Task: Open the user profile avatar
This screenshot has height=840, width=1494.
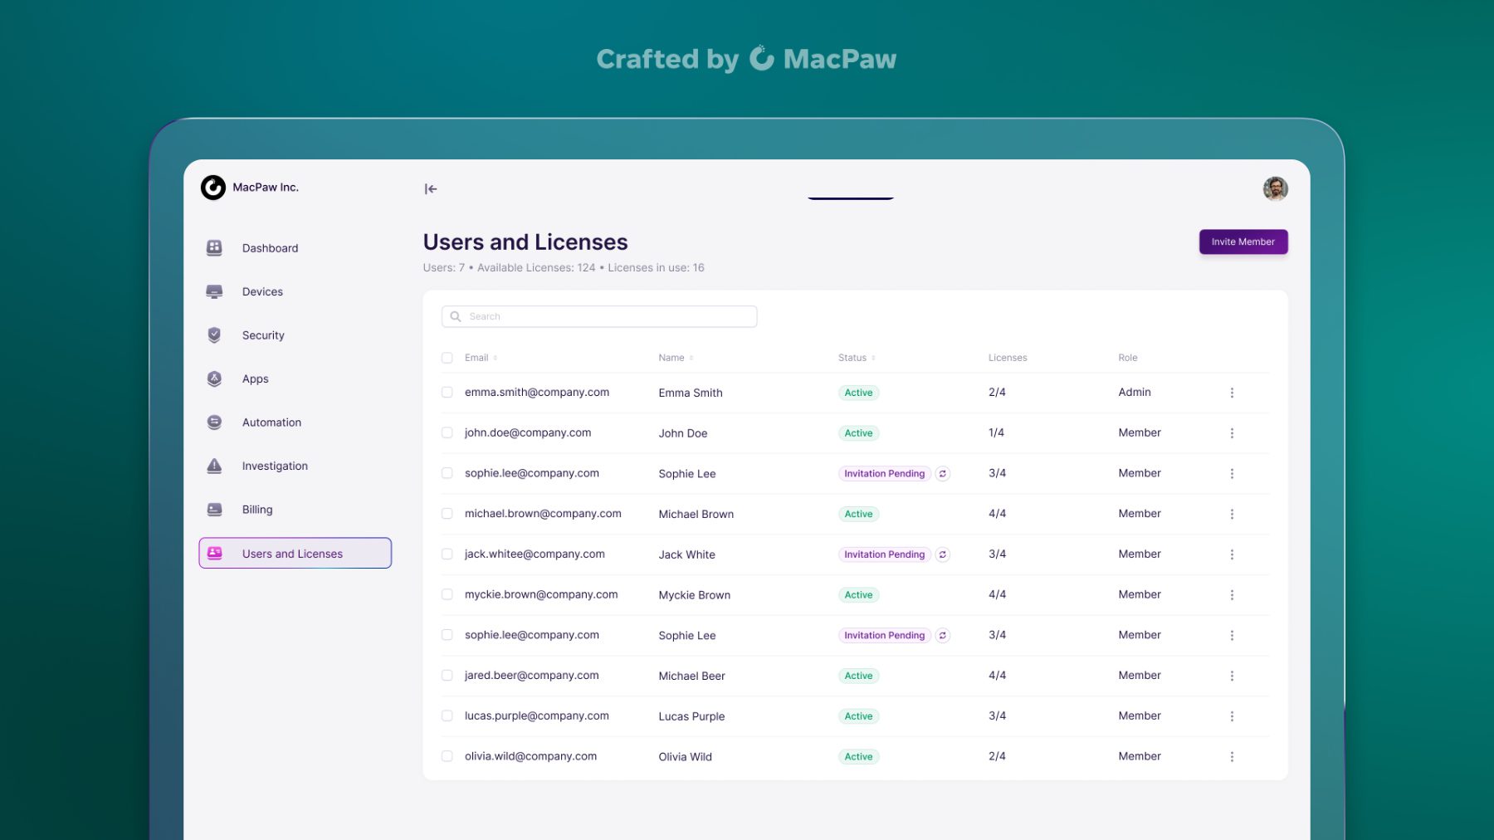Action: tap(1275, 189)
